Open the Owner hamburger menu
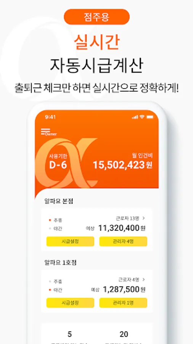 pyautogui.click(x=48, y=132)
